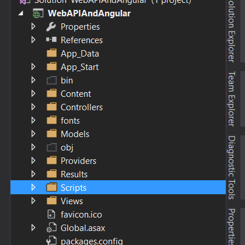Screen dimensions: 245x245
Task: Select the App_Start folder name
Action: (79, 68)
